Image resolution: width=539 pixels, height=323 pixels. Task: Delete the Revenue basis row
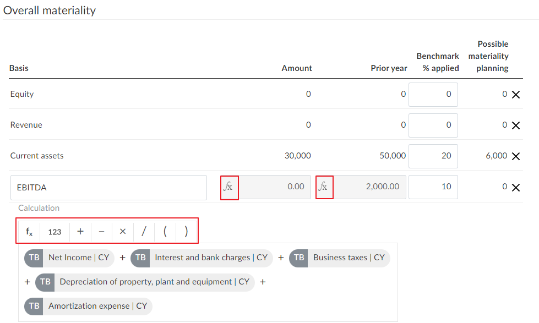[x=516, y=125]
